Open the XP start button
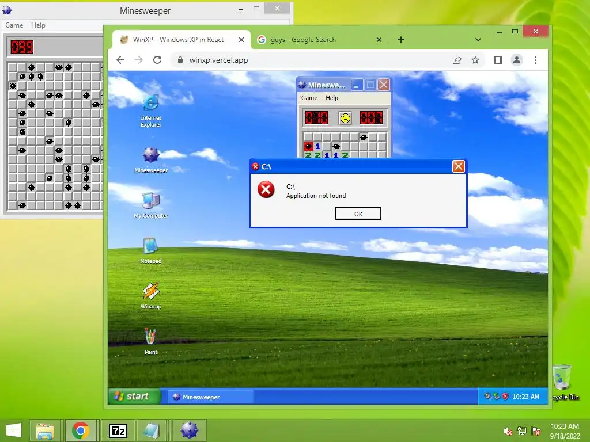The image size is (590, 442). tap(134, 396)
